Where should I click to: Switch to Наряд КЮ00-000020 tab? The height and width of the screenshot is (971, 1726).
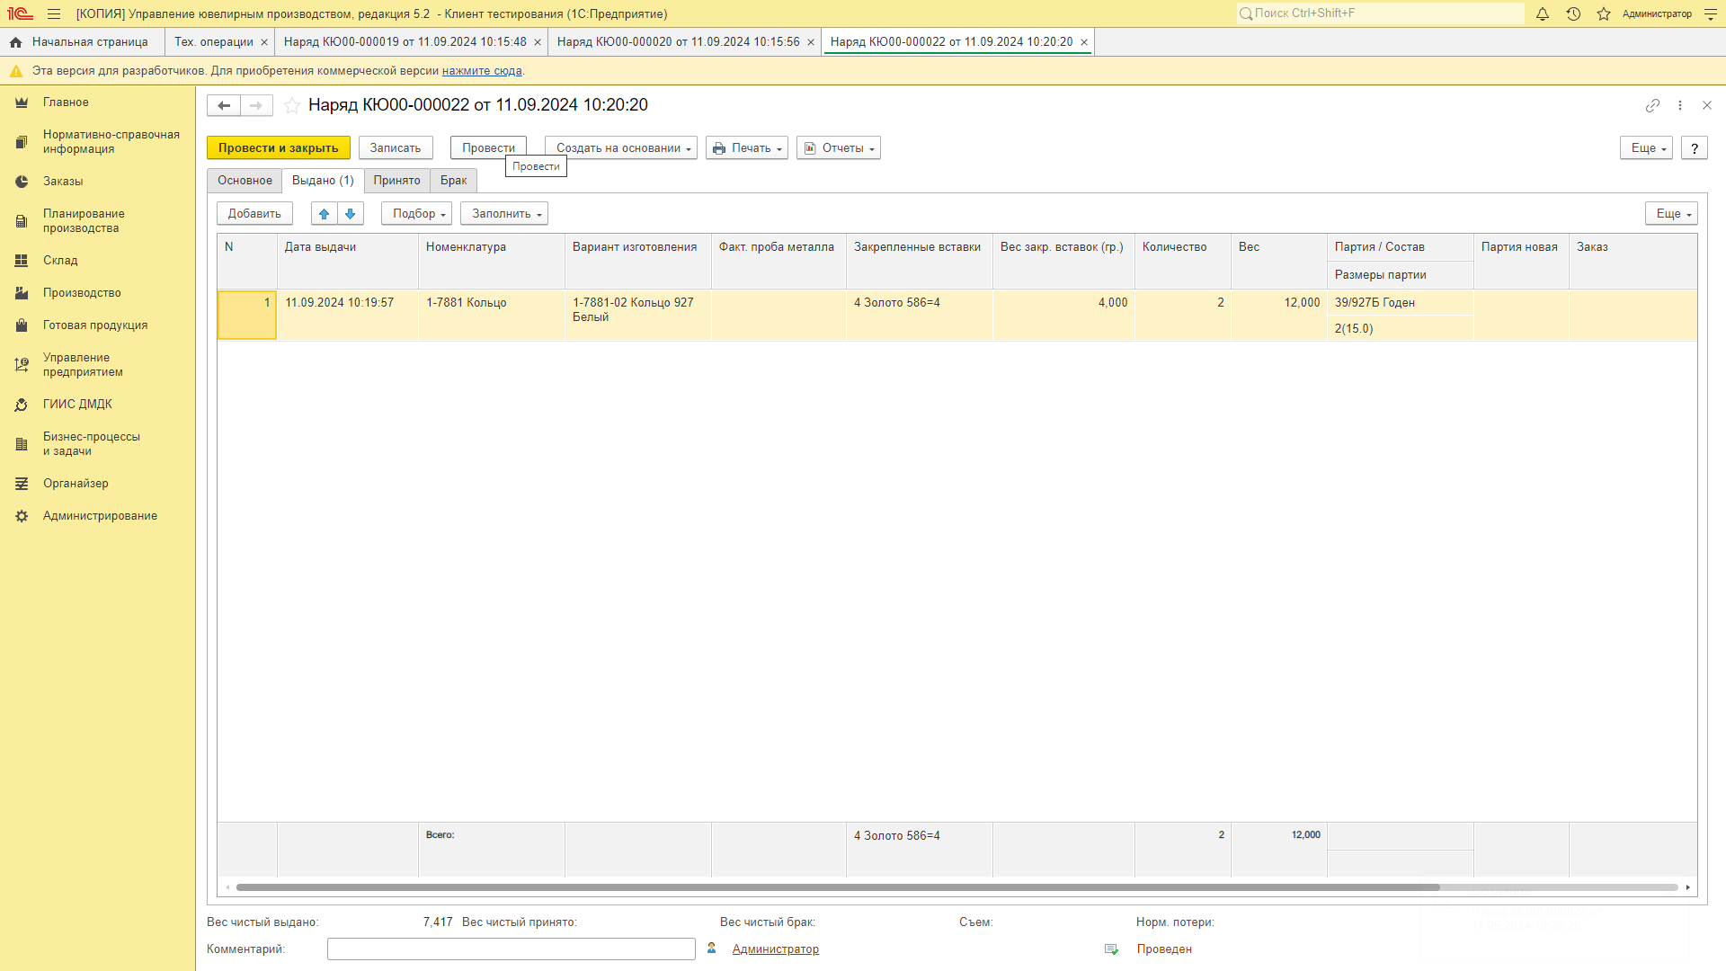pyautogui.click(x=679, y=42)
